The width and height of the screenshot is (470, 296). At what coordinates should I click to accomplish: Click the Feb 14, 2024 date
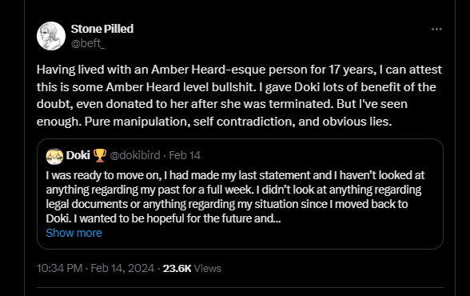(x=122, y=268)
